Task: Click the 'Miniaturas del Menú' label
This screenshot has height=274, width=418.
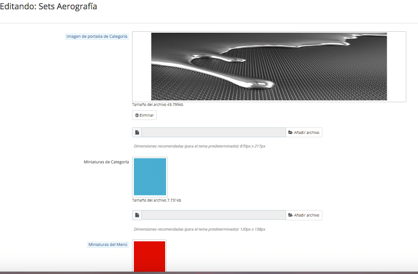Action: coord(108,245)
